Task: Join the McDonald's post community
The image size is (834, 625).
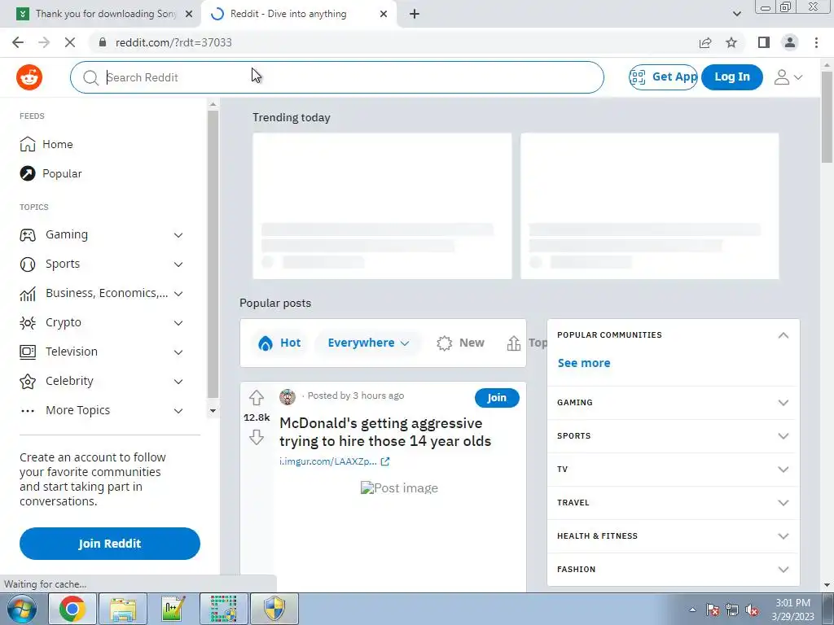Action: 497,397
